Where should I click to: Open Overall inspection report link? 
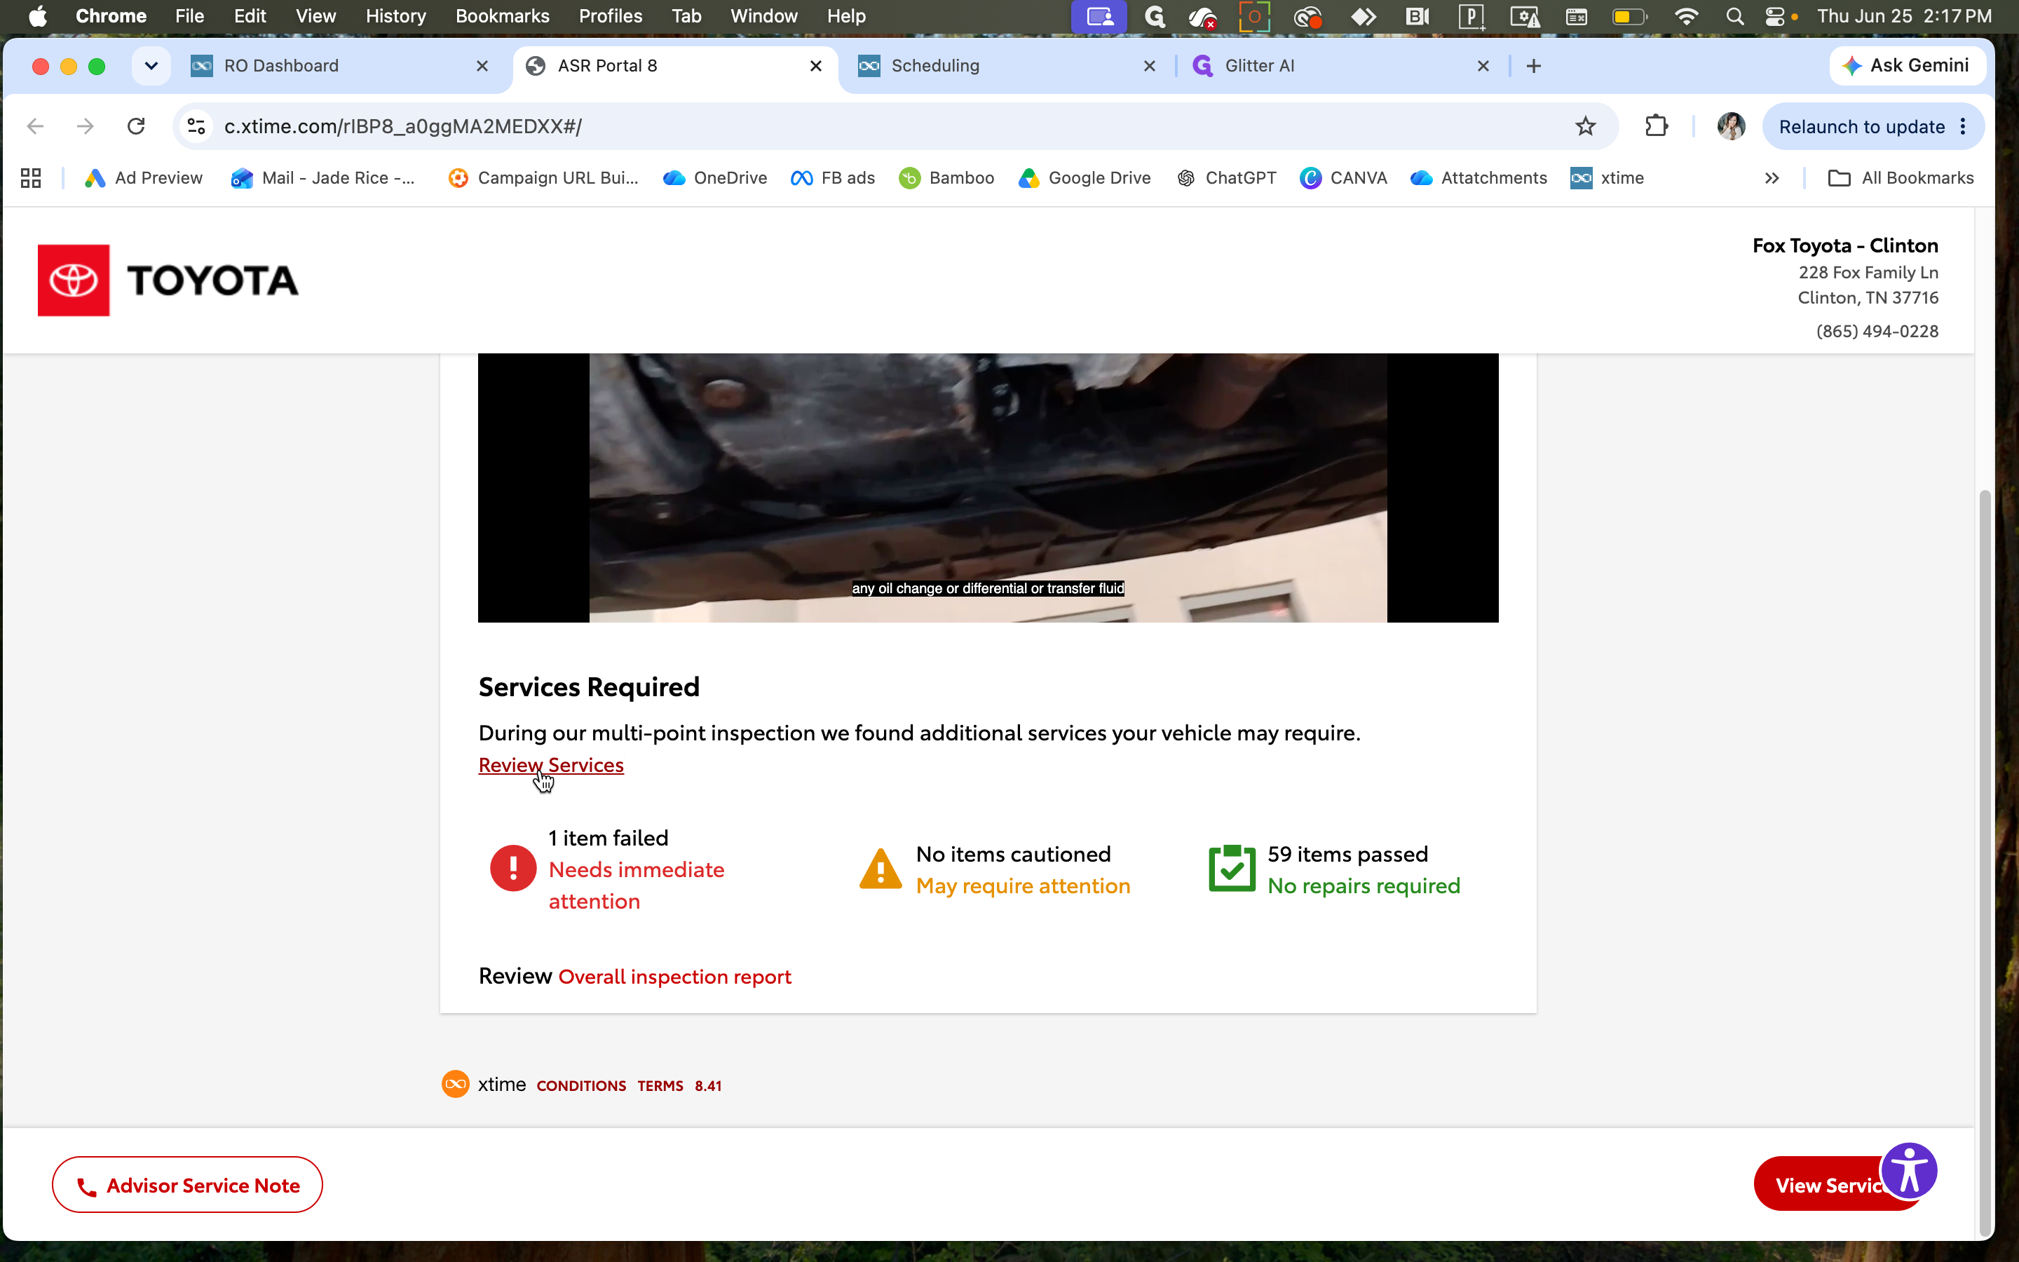tap(674, 976)
